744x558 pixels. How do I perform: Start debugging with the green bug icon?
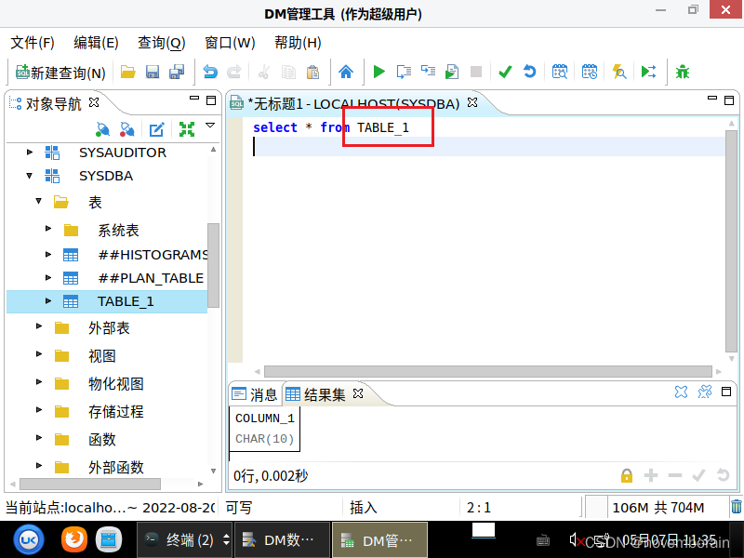click(x=682, y=72)
